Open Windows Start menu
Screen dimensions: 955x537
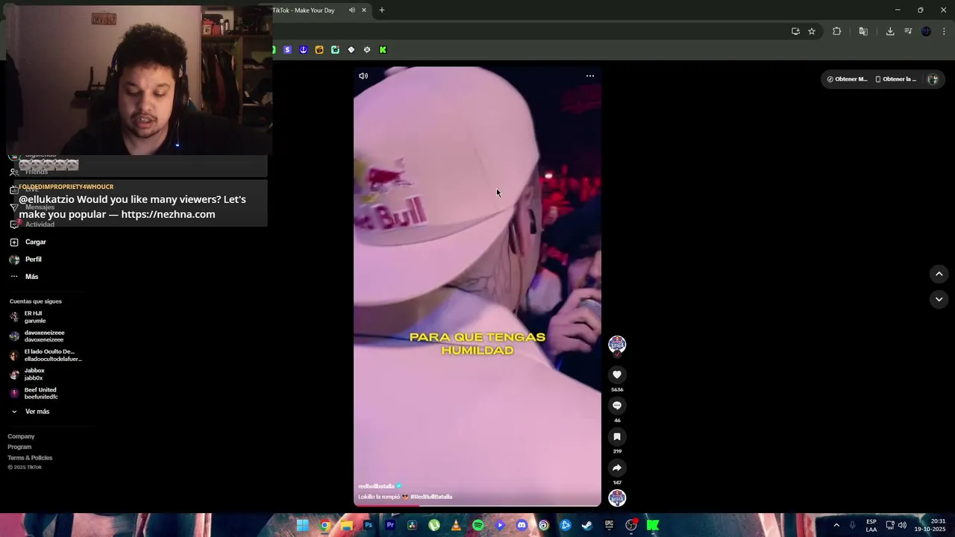point(303,525)
